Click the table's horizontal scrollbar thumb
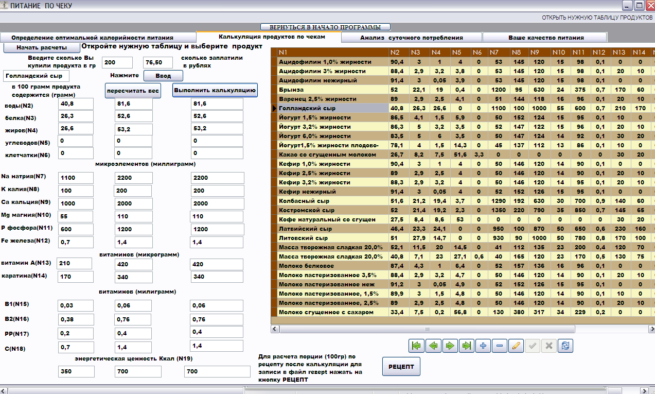This screenshot has height=394, width=655. pos(426,329)
